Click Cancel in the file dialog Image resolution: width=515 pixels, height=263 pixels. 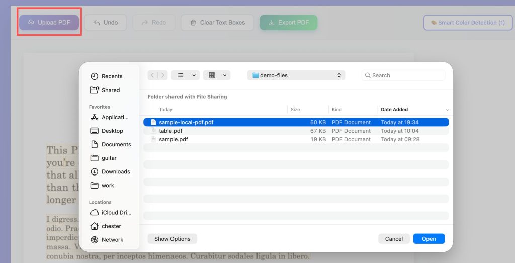[x=394, y=239]
